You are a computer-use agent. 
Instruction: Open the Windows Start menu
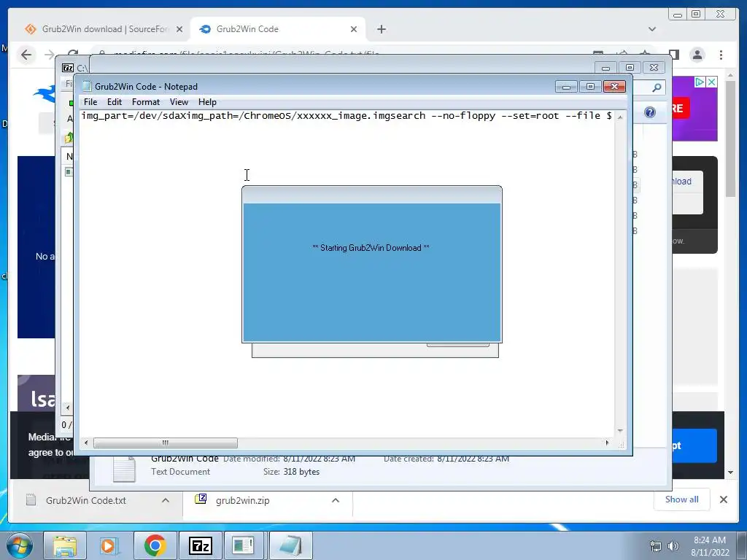(20, 545)
